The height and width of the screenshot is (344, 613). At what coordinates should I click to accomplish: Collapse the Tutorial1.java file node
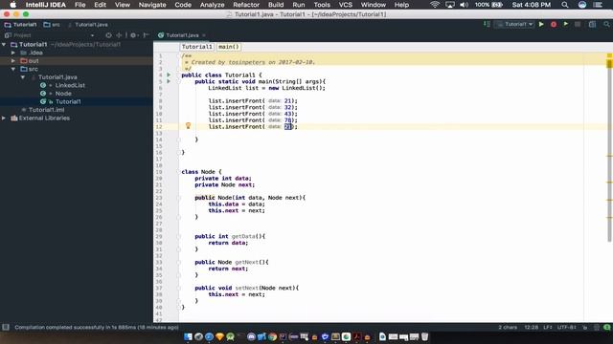[x=23, y=77]
